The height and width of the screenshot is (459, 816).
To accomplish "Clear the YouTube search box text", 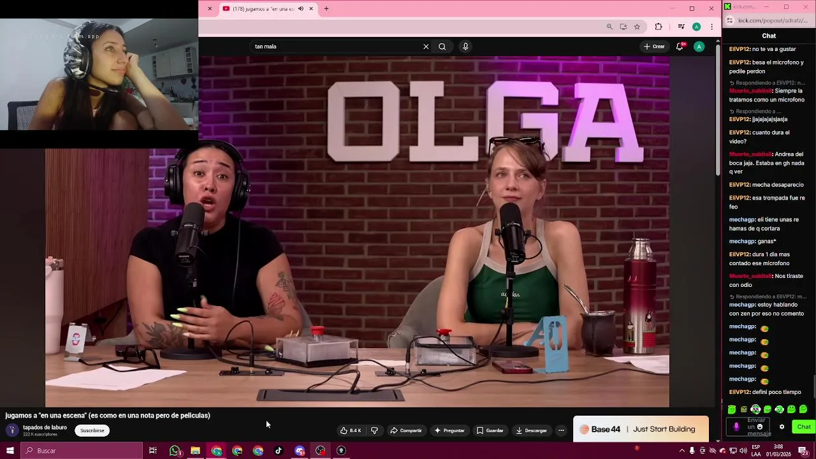I will pos(426,47).
